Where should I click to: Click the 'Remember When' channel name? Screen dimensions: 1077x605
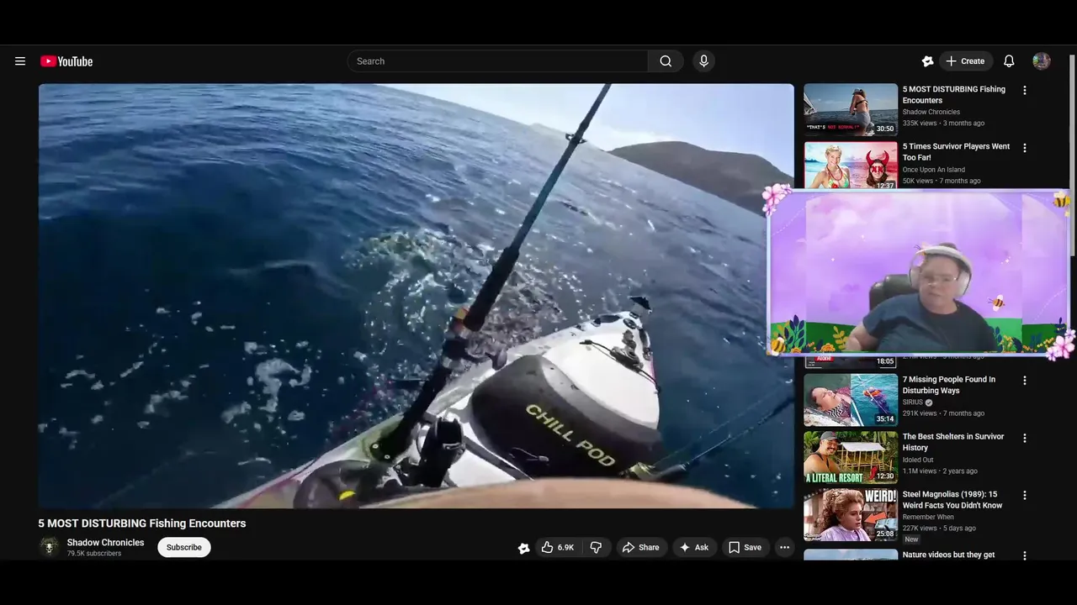point(928,517)
